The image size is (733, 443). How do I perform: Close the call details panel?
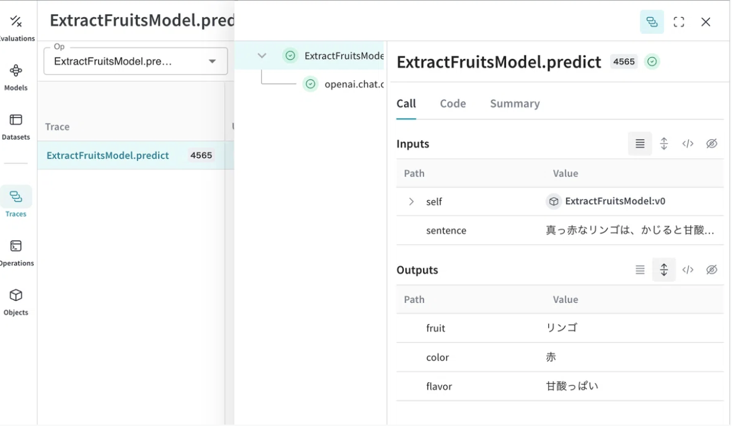706,22
